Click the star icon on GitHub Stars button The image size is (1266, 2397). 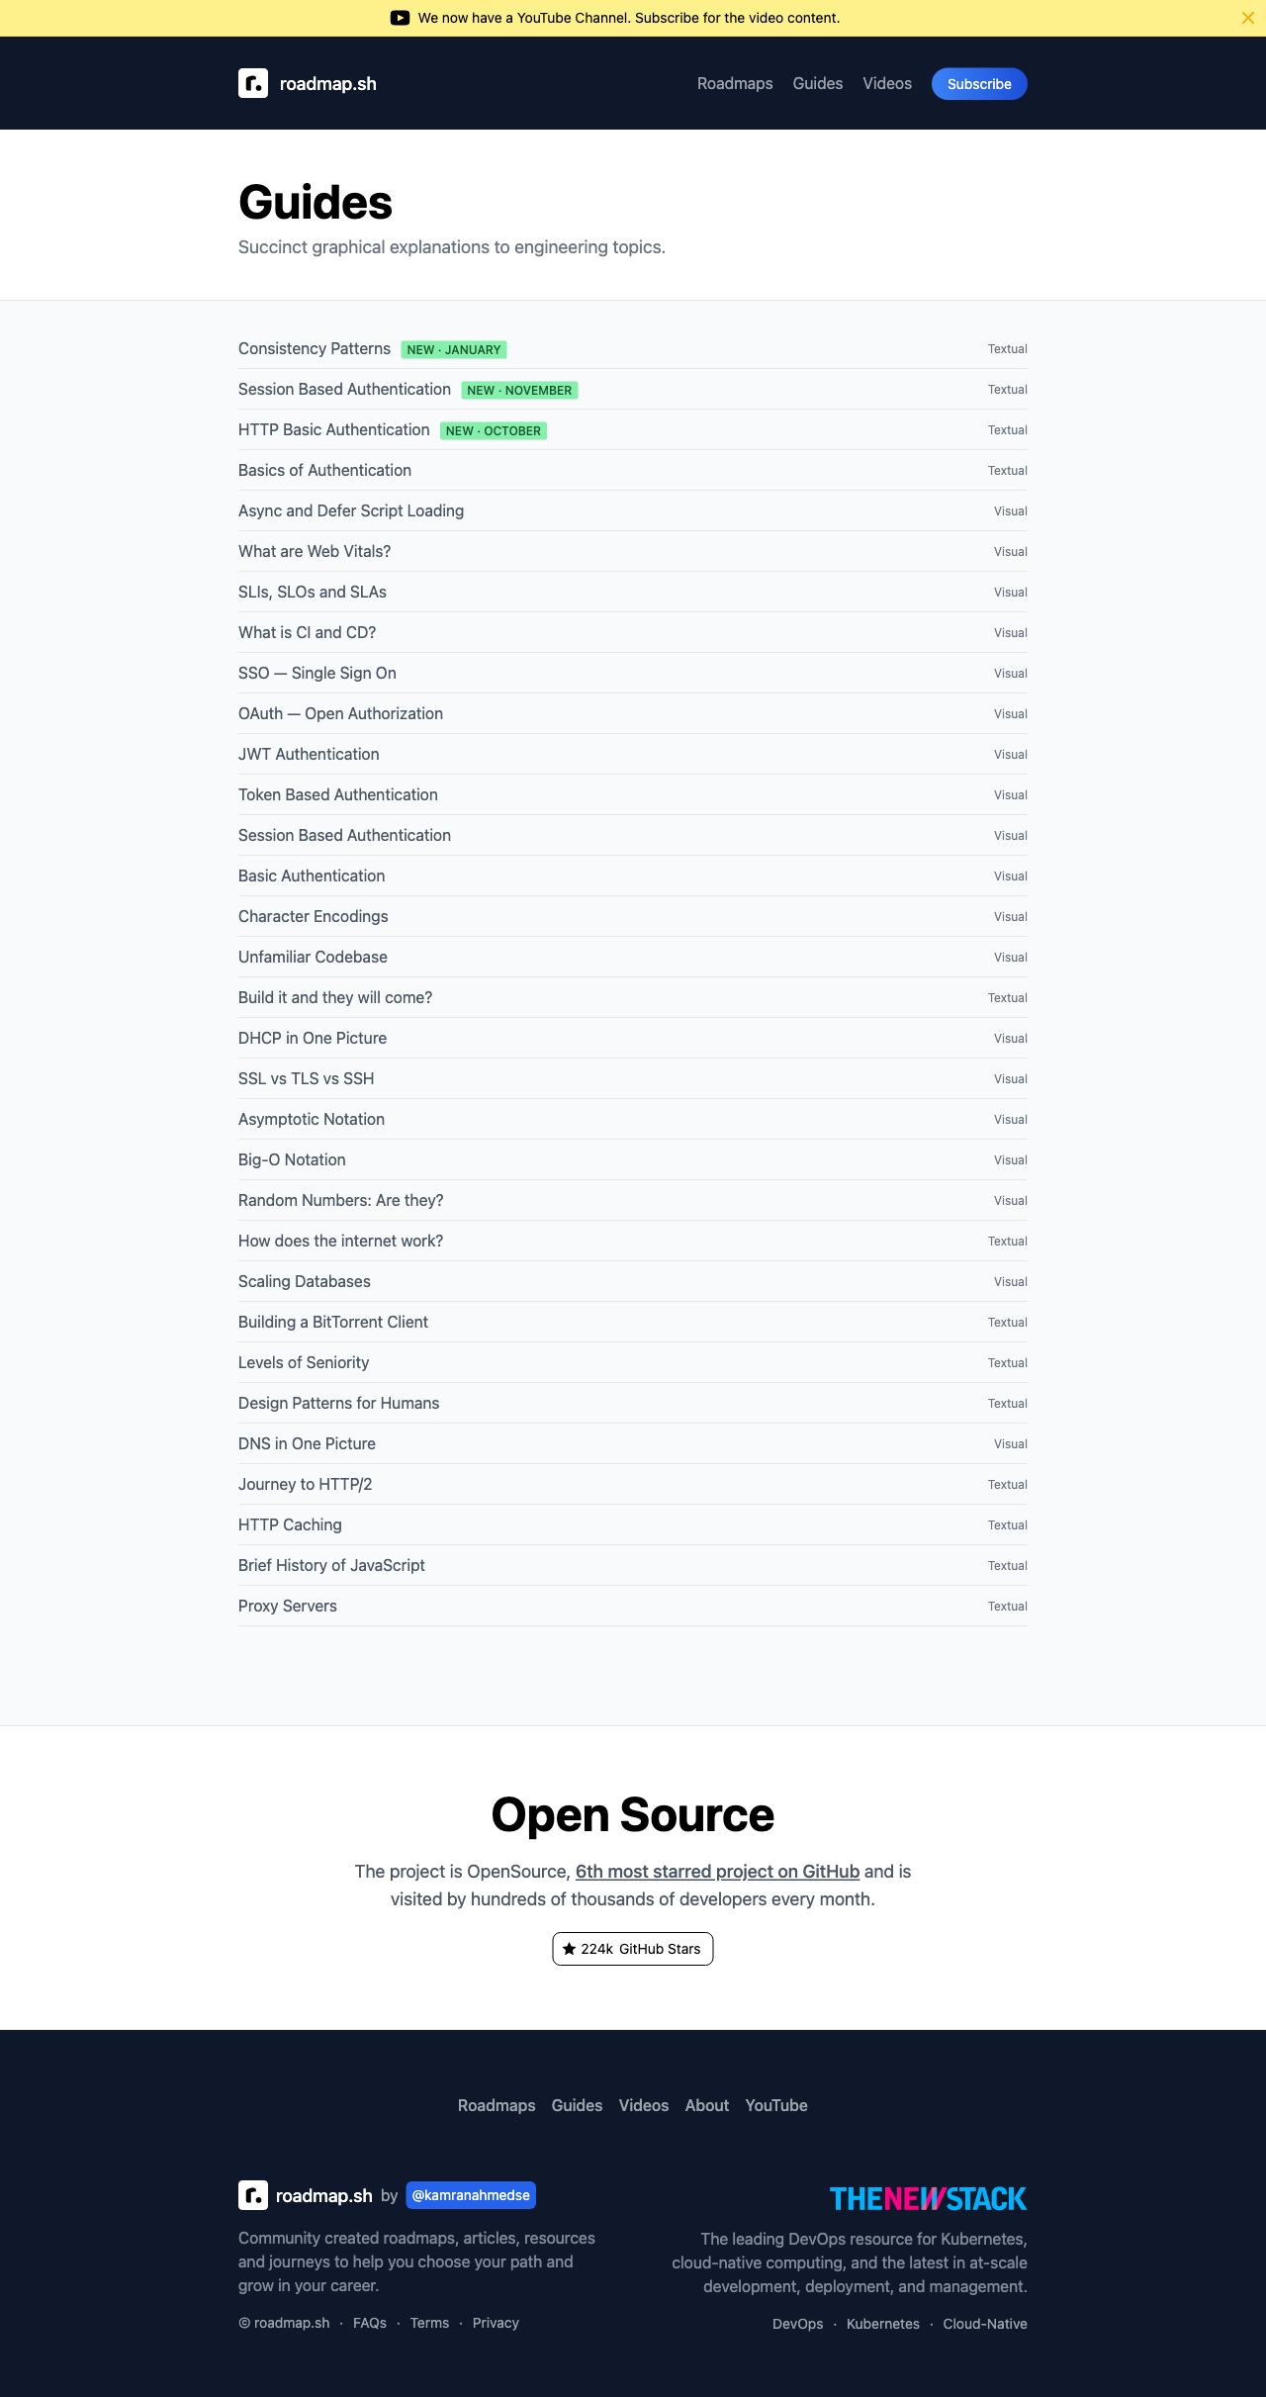(x=569, y=1949)
